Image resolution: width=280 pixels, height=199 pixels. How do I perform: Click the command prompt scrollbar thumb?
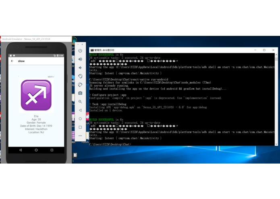[276, 59]
